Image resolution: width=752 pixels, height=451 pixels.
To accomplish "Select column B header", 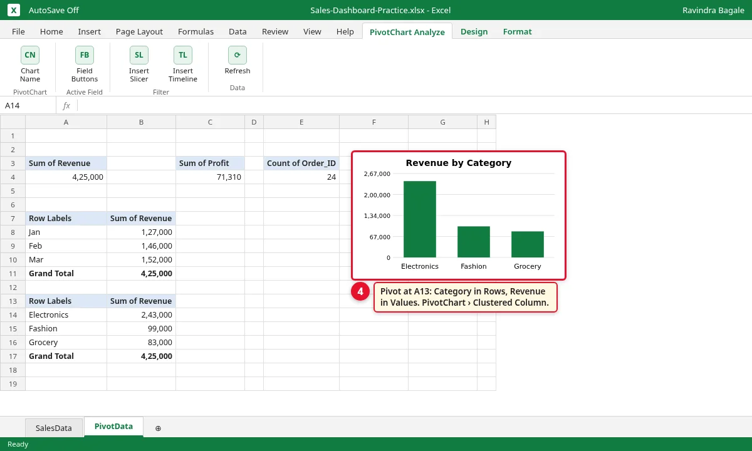I will pyautogui.click(x=142, y=122).
